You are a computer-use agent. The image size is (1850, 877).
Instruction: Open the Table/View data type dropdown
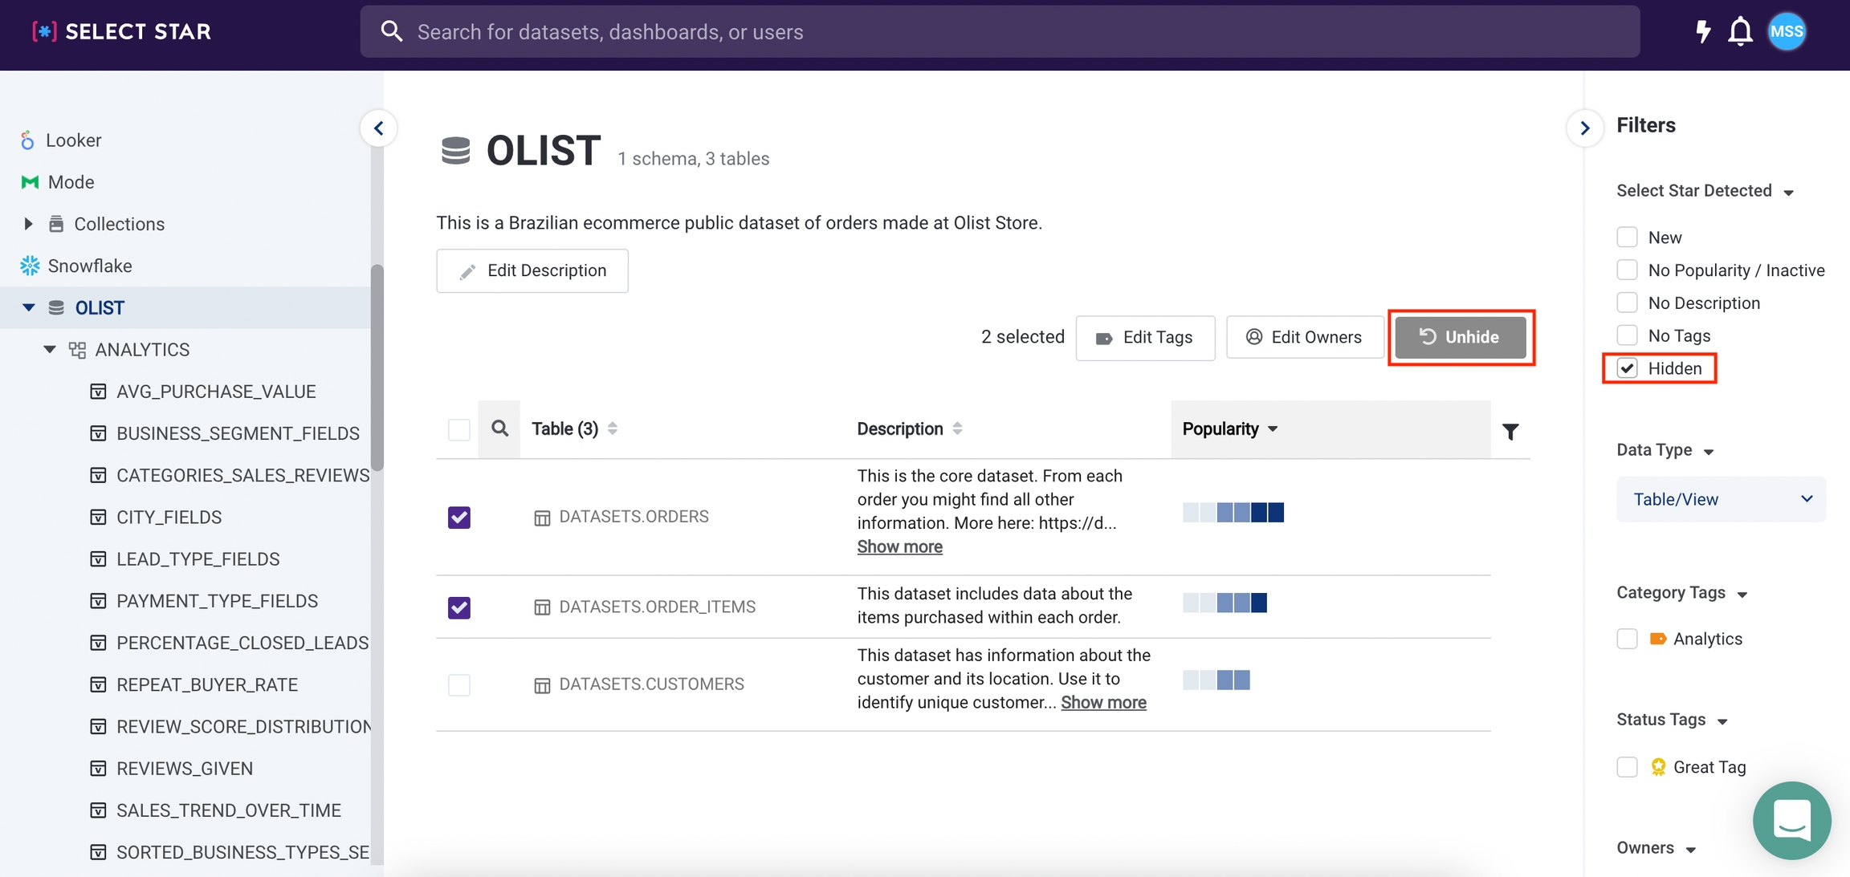(x=1721, y=499)
